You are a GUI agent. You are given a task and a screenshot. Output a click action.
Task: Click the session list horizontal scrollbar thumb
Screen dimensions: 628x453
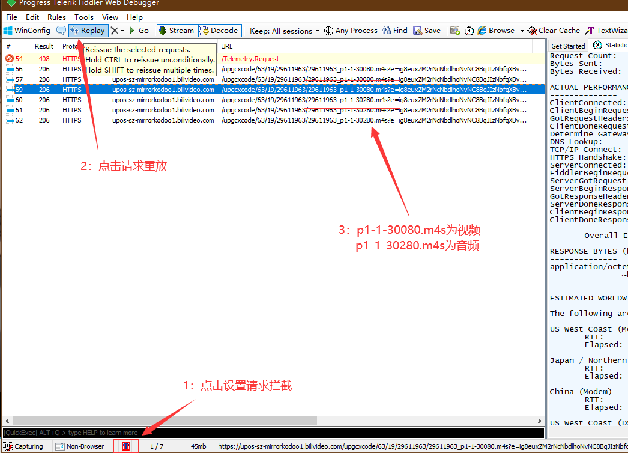coord(165,421)
